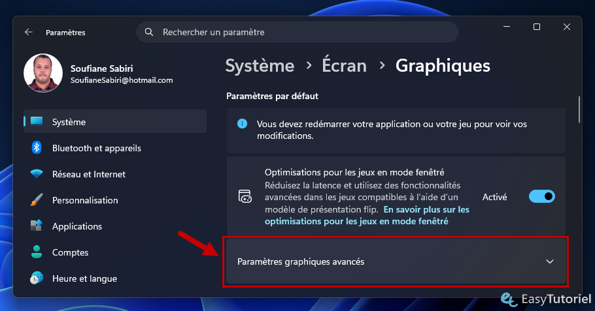595x311 pixels.
Task: Open Réseau et Internet settings
Action: click(115, 174)
